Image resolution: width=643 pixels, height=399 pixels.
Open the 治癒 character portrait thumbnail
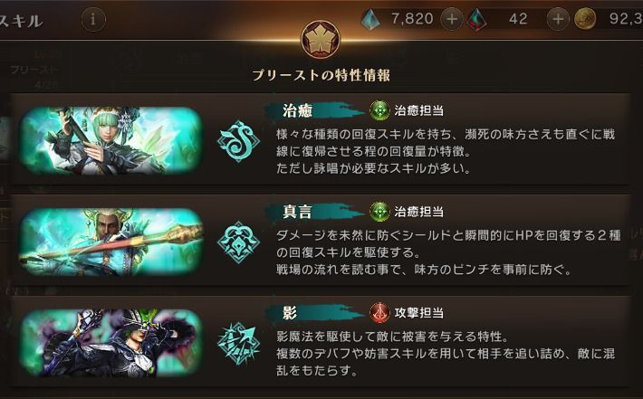111,141
